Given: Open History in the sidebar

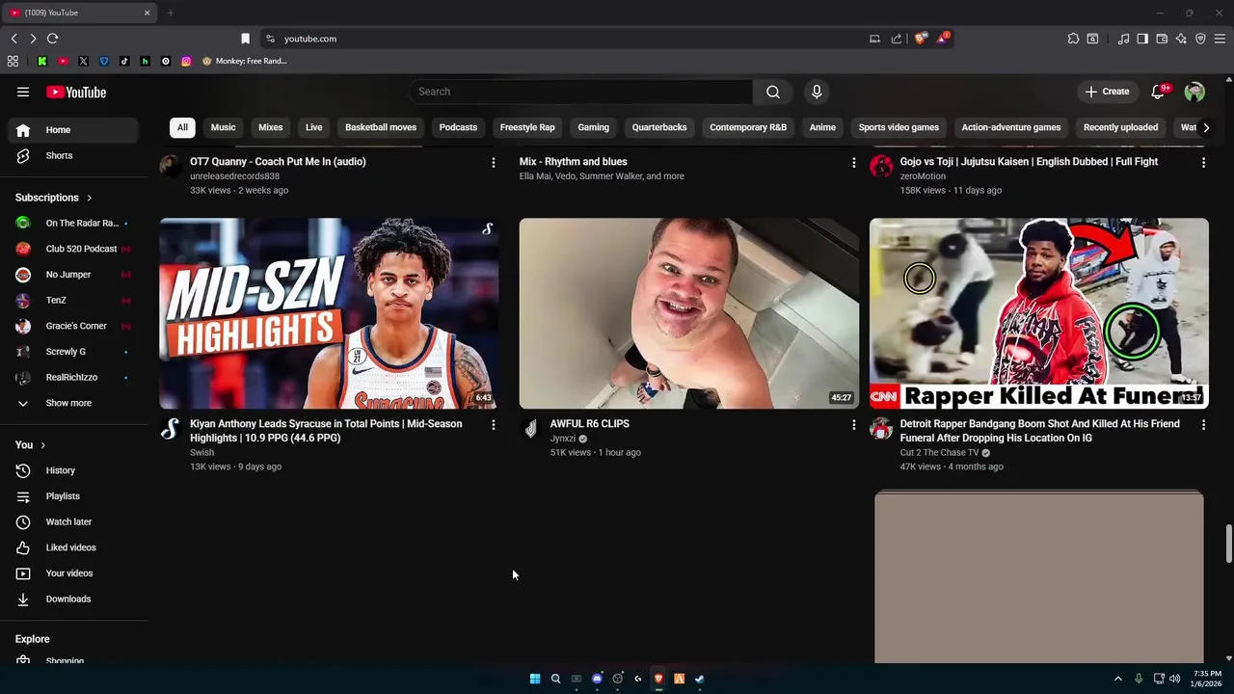Looking at the screenshot, I should point(73,470).
